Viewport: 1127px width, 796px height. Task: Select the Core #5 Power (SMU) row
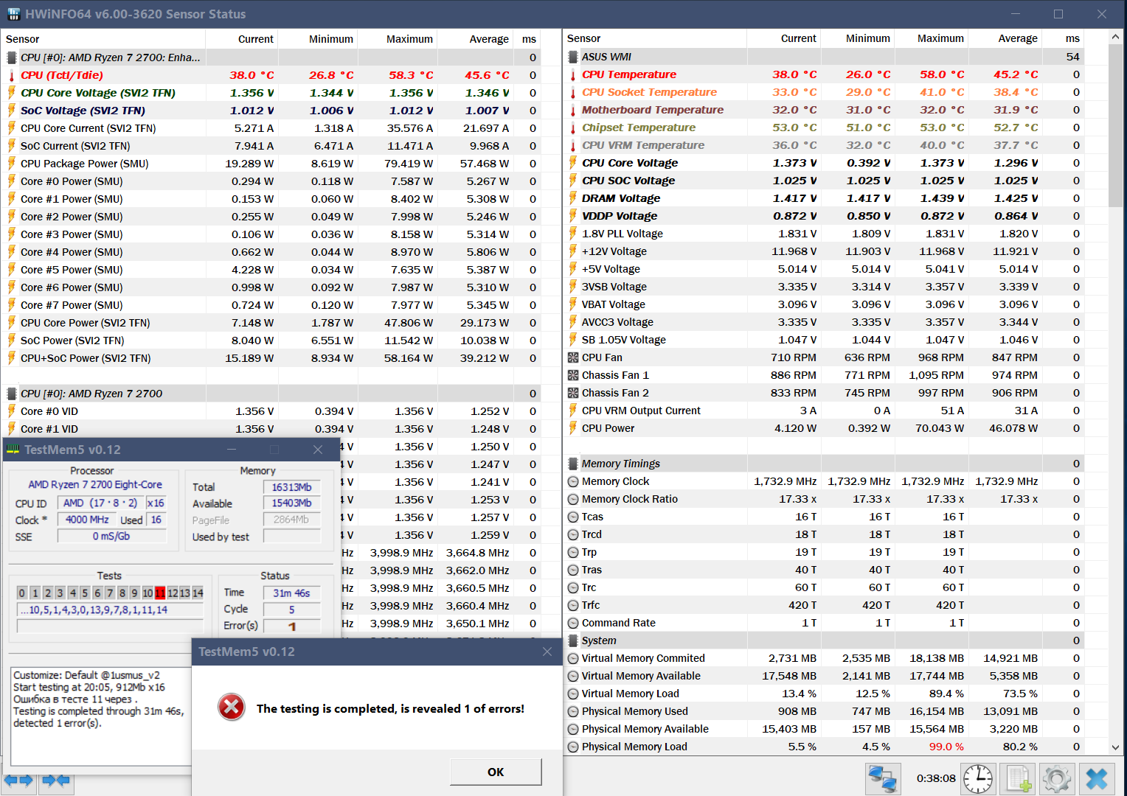[x=272, y=270]
